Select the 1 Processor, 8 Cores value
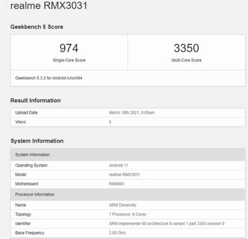The width and height of the screenshot is (248, 239). click(128, 214)
